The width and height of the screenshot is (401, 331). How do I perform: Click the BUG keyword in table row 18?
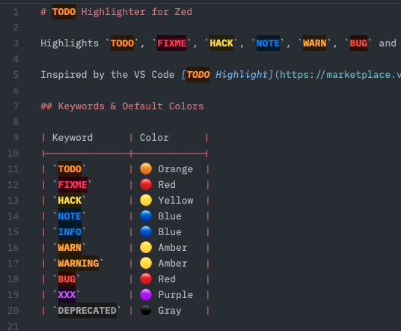coord(67,279)
